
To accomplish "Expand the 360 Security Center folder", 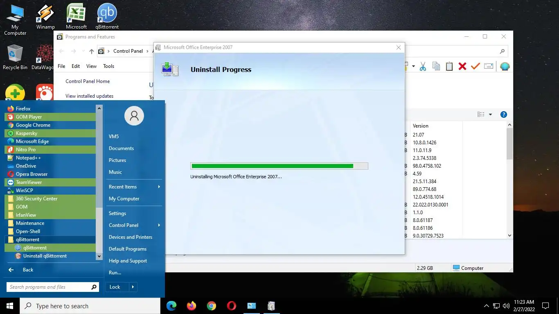I will (50, 199).
